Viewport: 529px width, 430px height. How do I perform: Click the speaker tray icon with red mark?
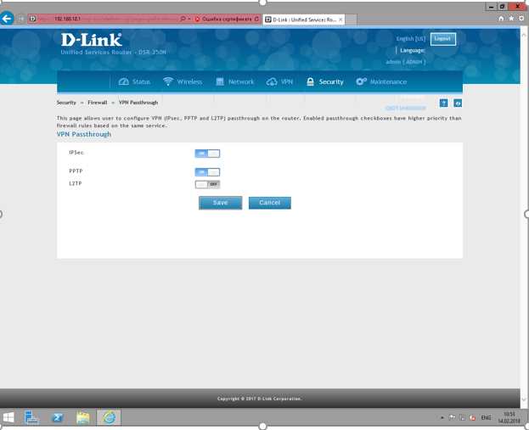click(x=472, y=418)
